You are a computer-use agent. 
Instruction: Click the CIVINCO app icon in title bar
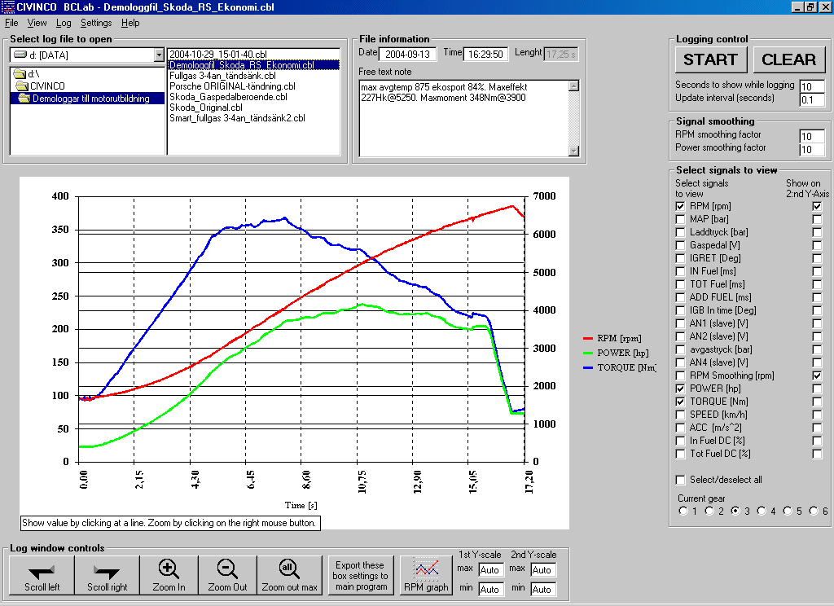8,7
